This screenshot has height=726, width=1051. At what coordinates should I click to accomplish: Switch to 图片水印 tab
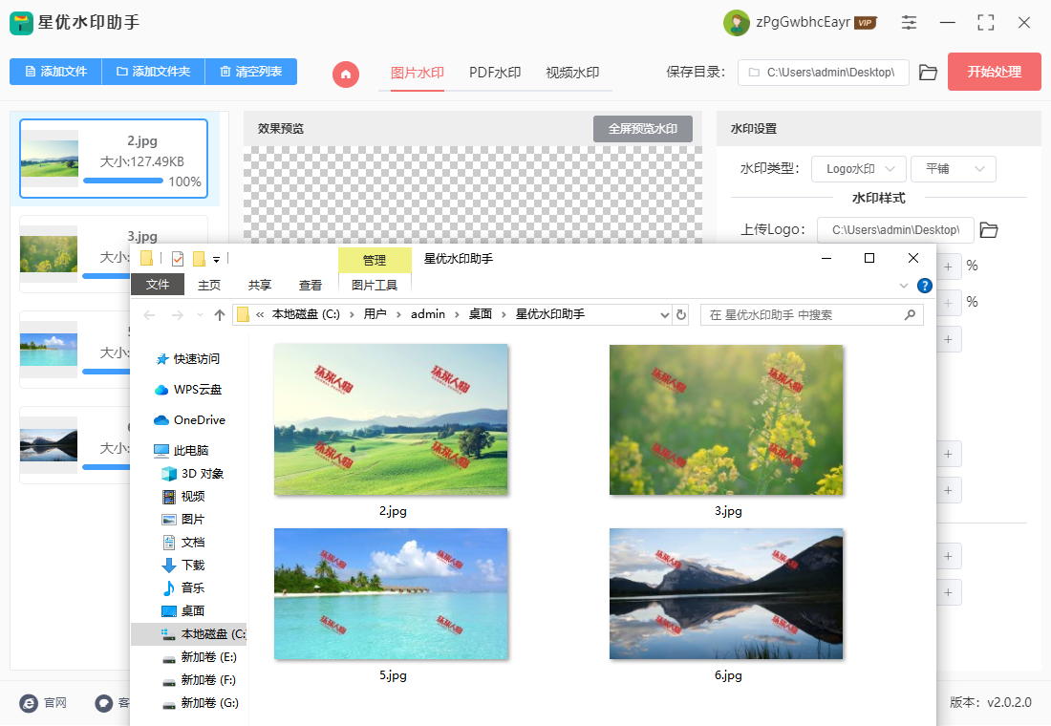pos(418,73)
